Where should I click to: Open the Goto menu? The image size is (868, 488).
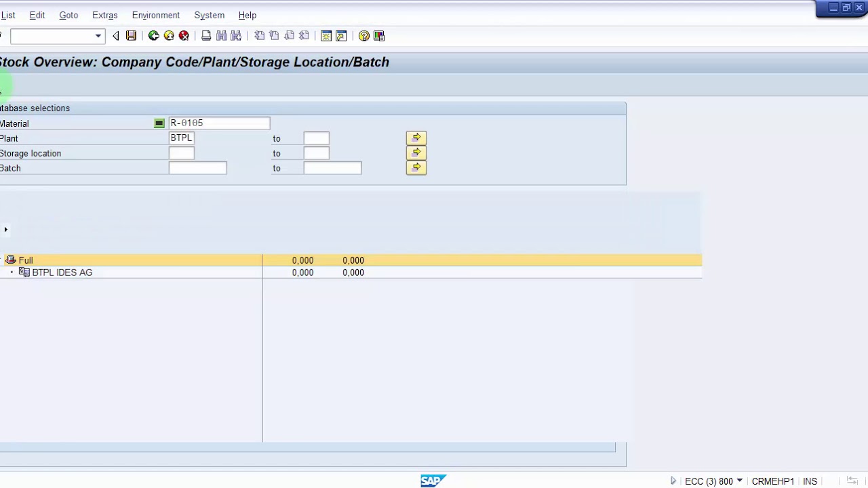68,15
